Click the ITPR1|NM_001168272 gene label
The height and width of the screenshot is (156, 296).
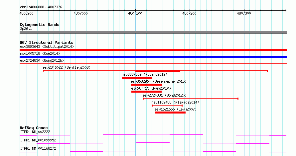[x=38, y=148]
